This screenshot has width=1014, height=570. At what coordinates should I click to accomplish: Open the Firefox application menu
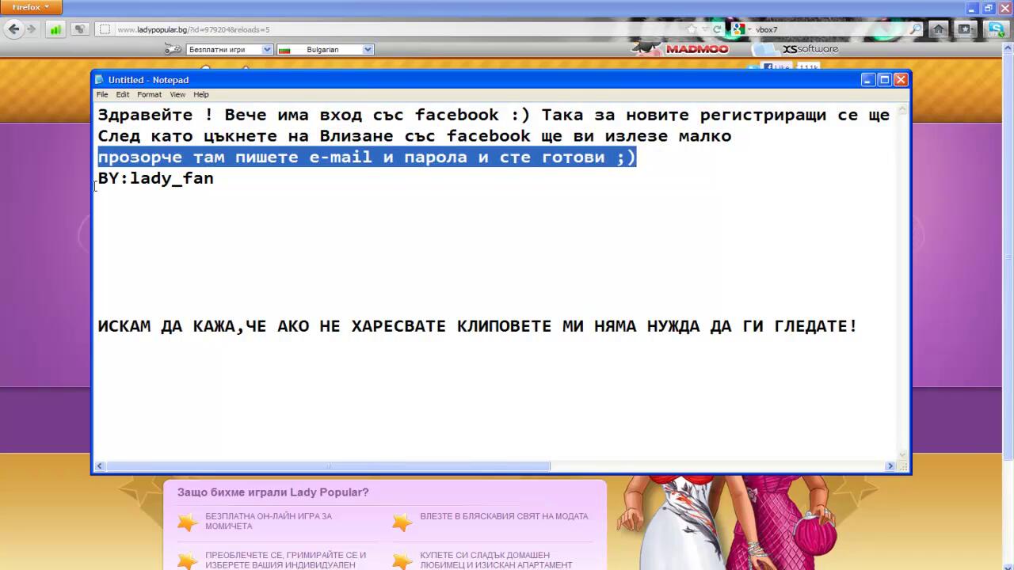pyautogui.click(x=31, y=7)
